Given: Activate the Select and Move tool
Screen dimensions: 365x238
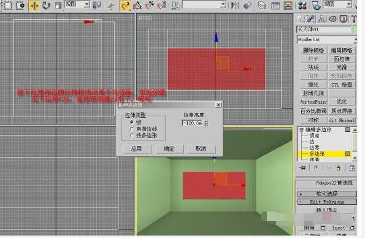Looking at the screenshot, I should [x=34, y=6].
